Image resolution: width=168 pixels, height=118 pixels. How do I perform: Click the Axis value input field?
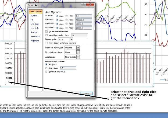68,68
